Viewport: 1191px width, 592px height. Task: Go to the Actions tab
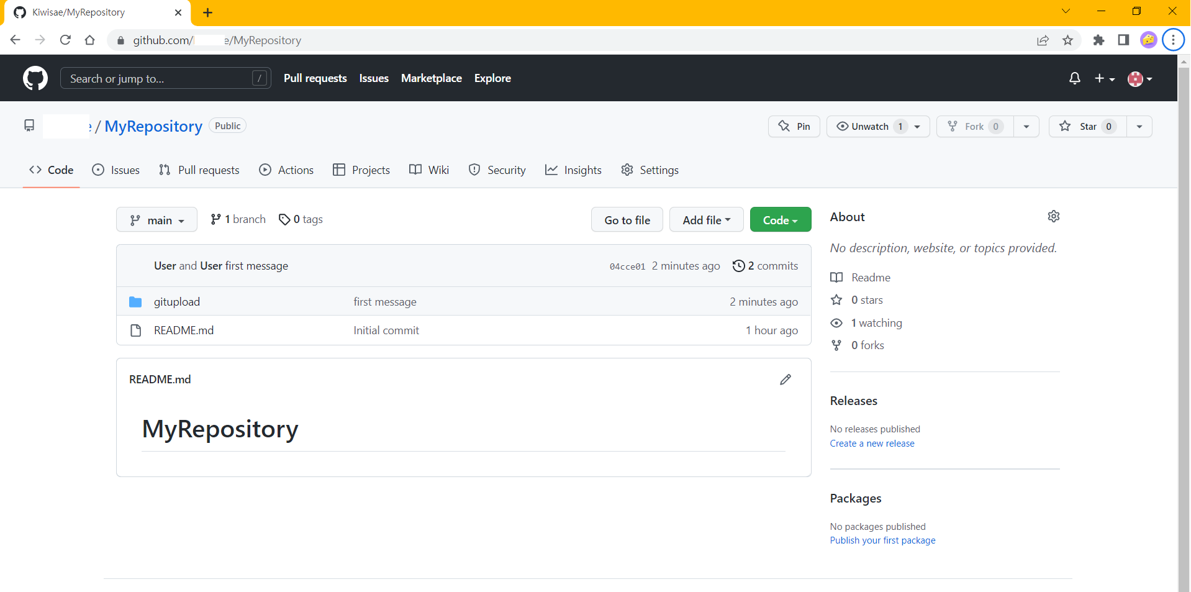click(x=286, y=170)
